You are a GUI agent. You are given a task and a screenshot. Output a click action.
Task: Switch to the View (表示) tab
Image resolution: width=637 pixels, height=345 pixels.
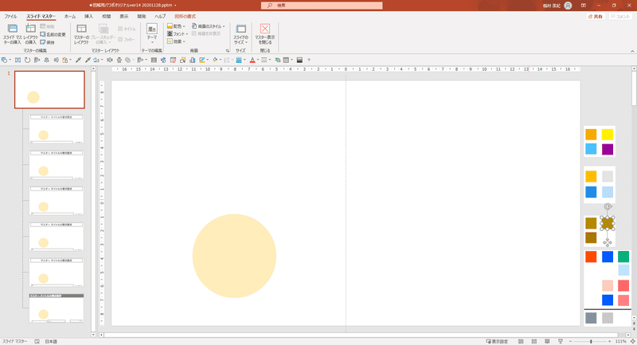(x=124, y=17)
